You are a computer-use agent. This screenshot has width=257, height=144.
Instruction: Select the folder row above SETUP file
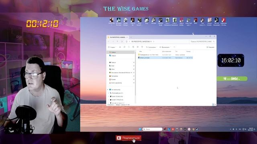coord(165,55)
